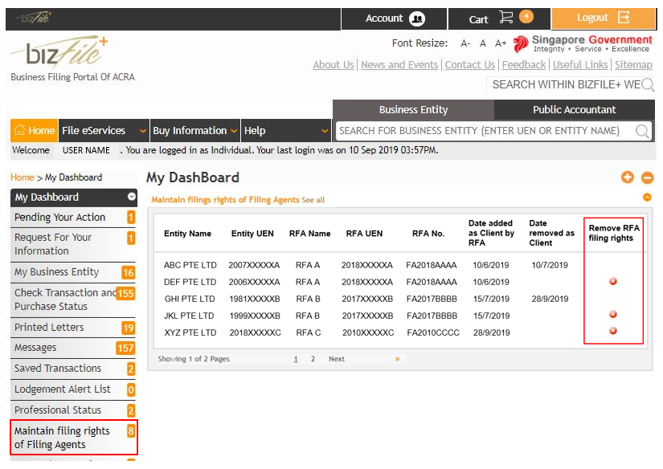Remove RFA filing rights for XYZ PTE LTD

tap(613, 331)
